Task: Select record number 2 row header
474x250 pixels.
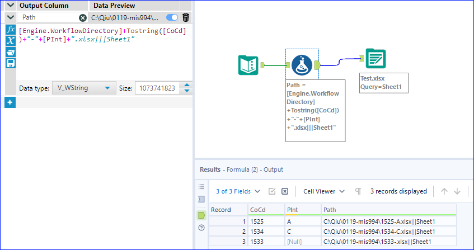Action: [x=228, y=232]
